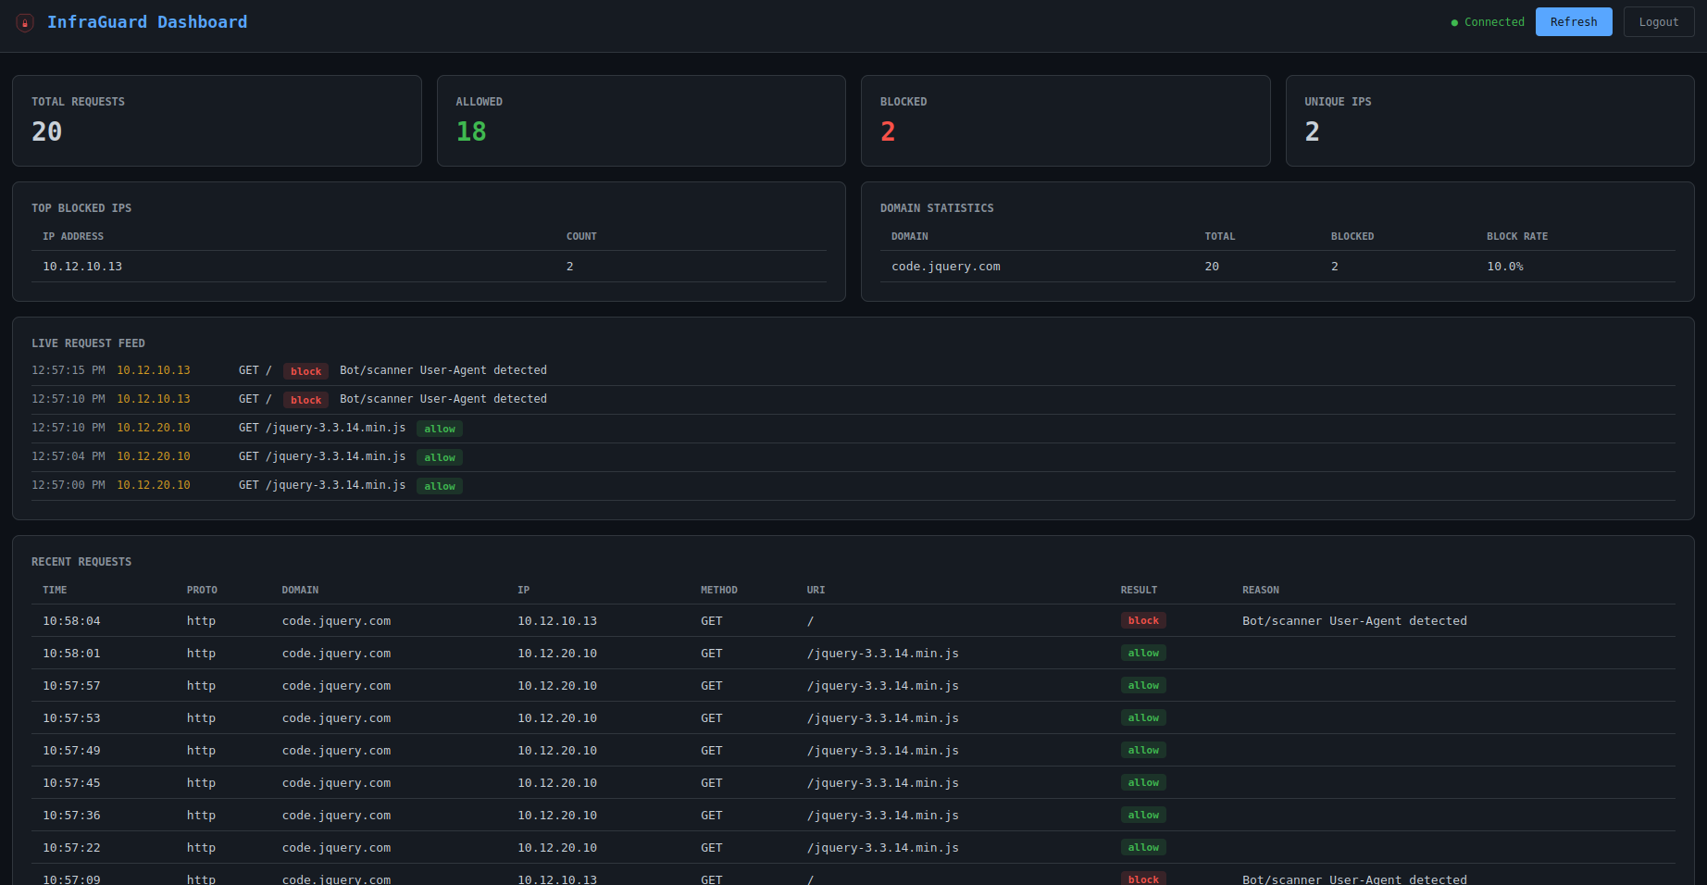Open domain code.jquery.com in DOMAIN STATISTICS
The height and width of the screenshot is (885, 1707).
click(x=945, y=266)
